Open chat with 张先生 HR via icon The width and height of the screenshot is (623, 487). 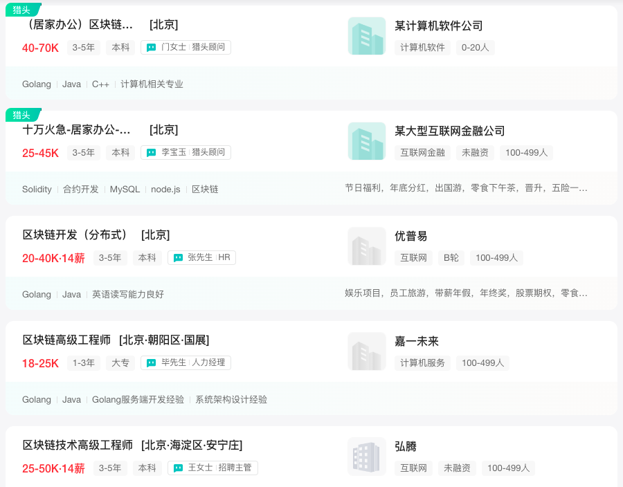click(x=179, y=258)
